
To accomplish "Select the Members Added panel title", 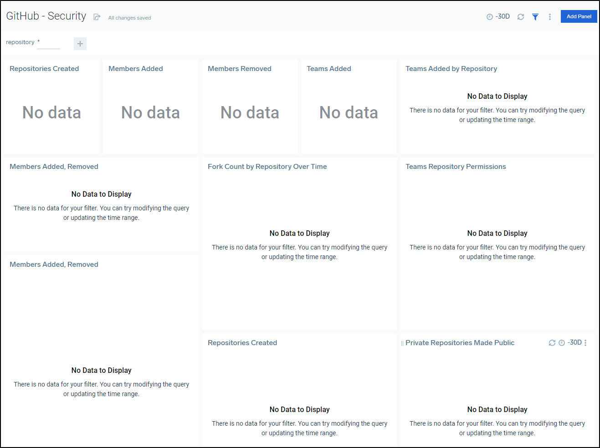I will pyautogui.click(x=136, y=69).
